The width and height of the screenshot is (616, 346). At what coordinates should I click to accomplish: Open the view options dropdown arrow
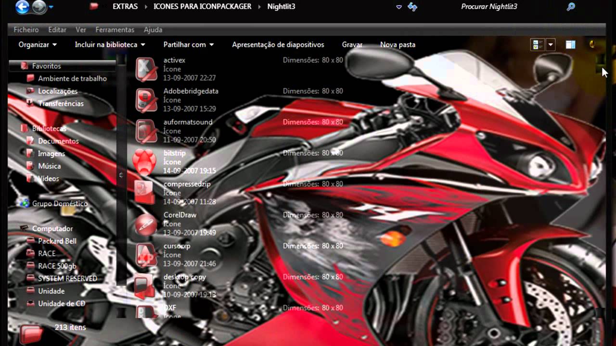click(x=551, y=45)
